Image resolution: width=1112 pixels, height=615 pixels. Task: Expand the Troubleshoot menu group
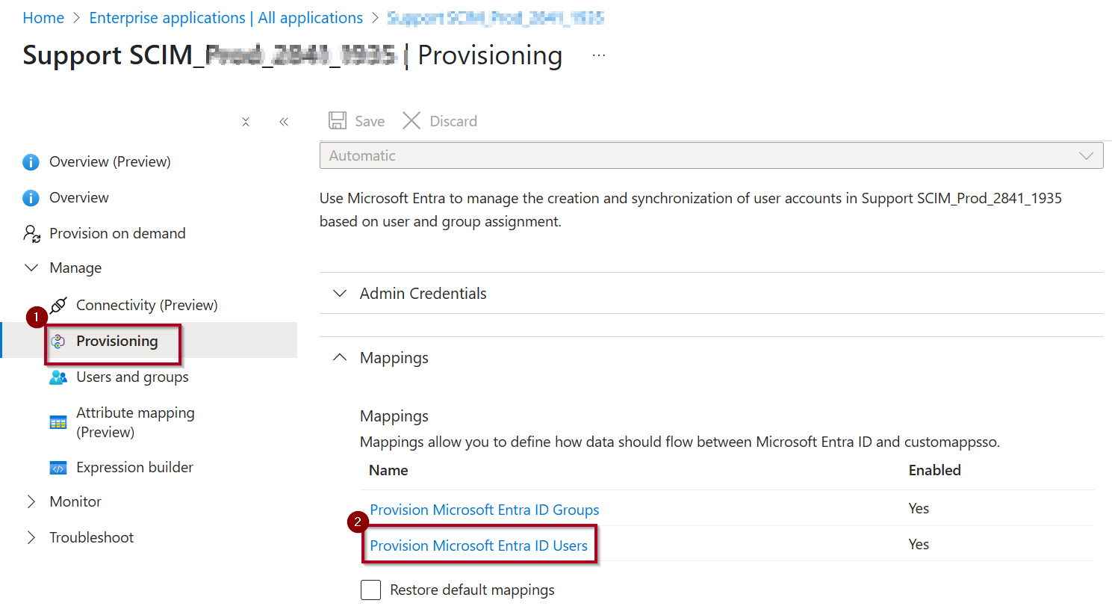pyautogui.click(x=31, y=537)
